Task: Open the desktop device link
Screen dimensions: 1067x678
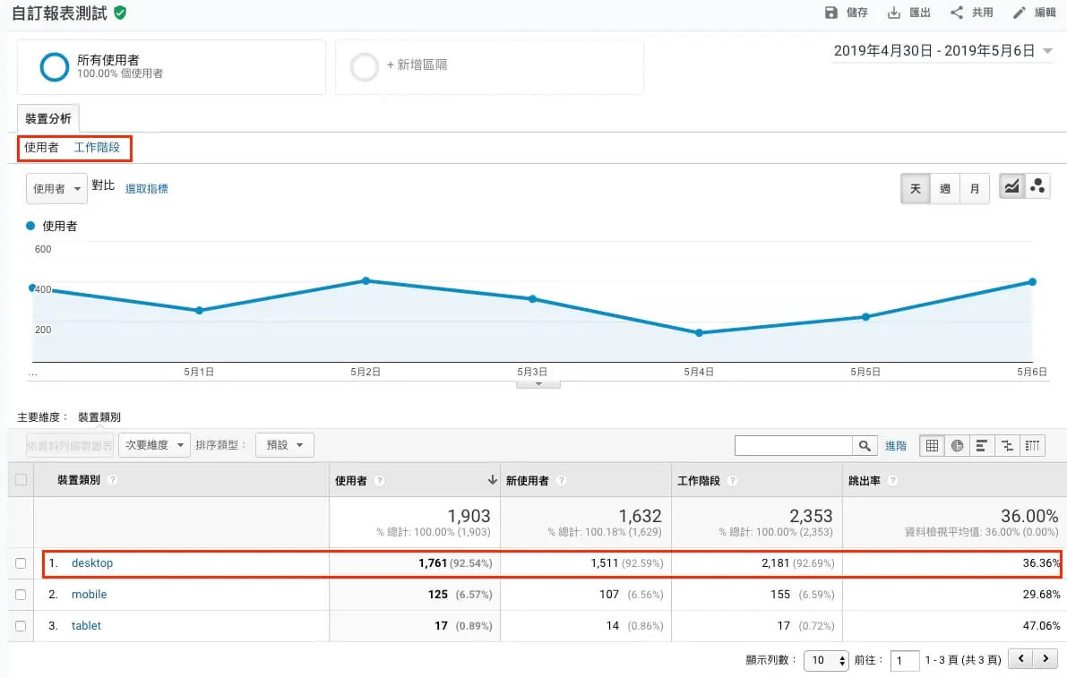Action: [92, 563]
